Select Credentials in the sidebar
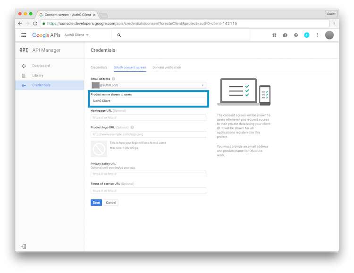The width and height of the screenshot is (354, 273). coord(50,85)
